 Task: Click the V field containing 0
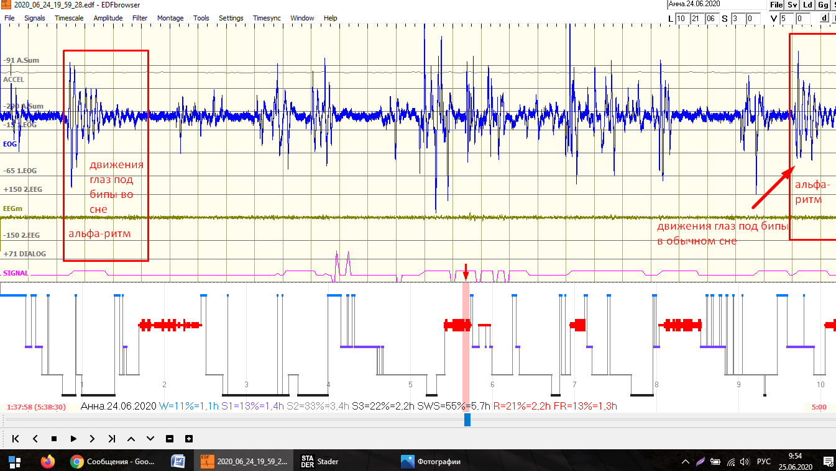click(802, 19)
